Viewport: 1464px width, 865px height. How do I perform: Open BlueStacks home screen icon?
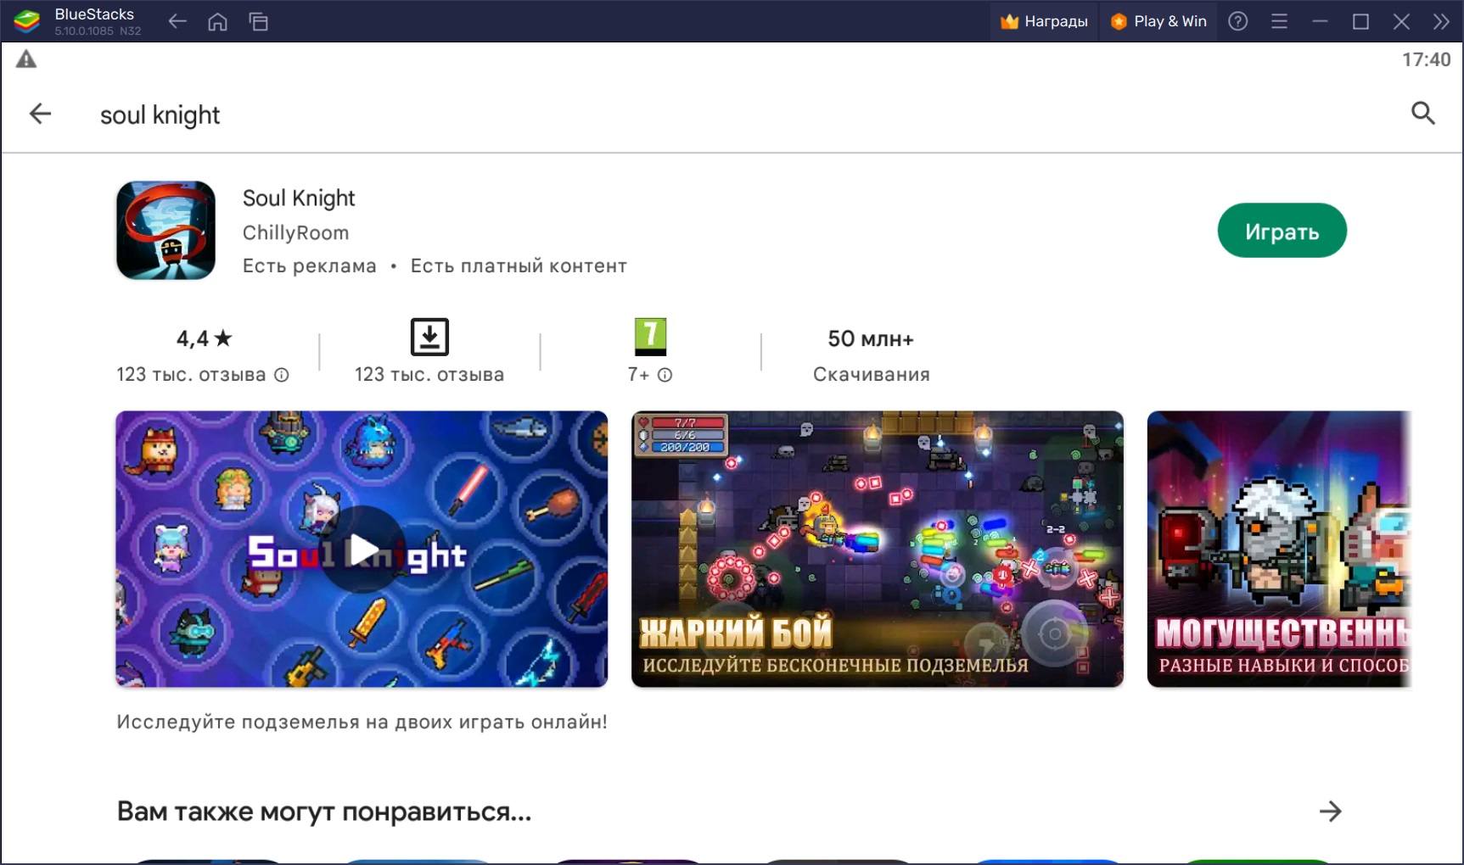point(217,22)
